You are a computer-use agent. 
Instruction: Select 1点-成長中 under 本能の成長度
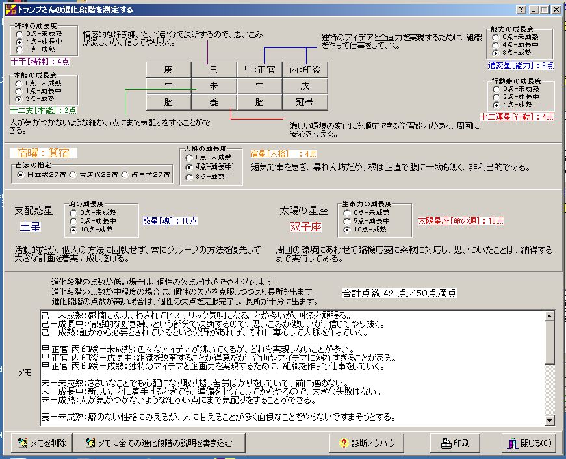click(19, 91)
